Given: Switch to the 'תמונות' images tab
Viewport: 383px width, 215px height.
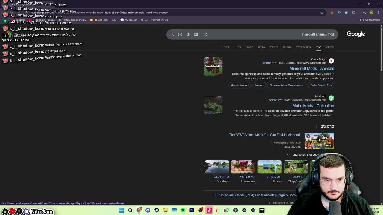Looking at the screenshot, I should (287, 47).
